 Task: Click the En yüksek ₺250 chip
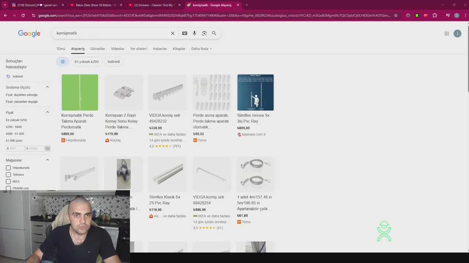coord(86,62)
